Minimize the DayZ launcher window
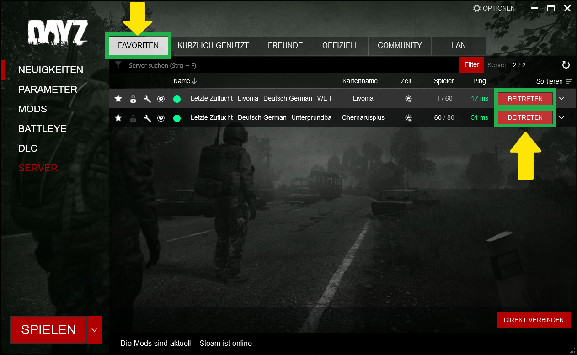Image resolution: width=577 pixels, height=355 pixels. 534,8
